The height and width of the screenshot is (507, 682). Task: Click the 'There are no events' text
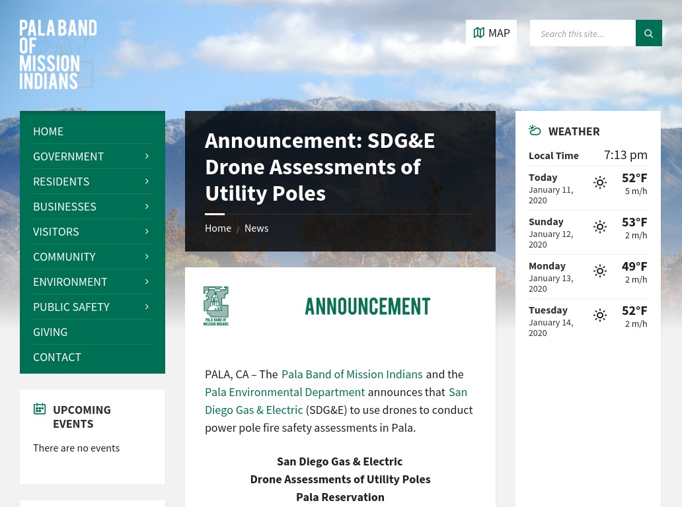[x=76, y=448]
